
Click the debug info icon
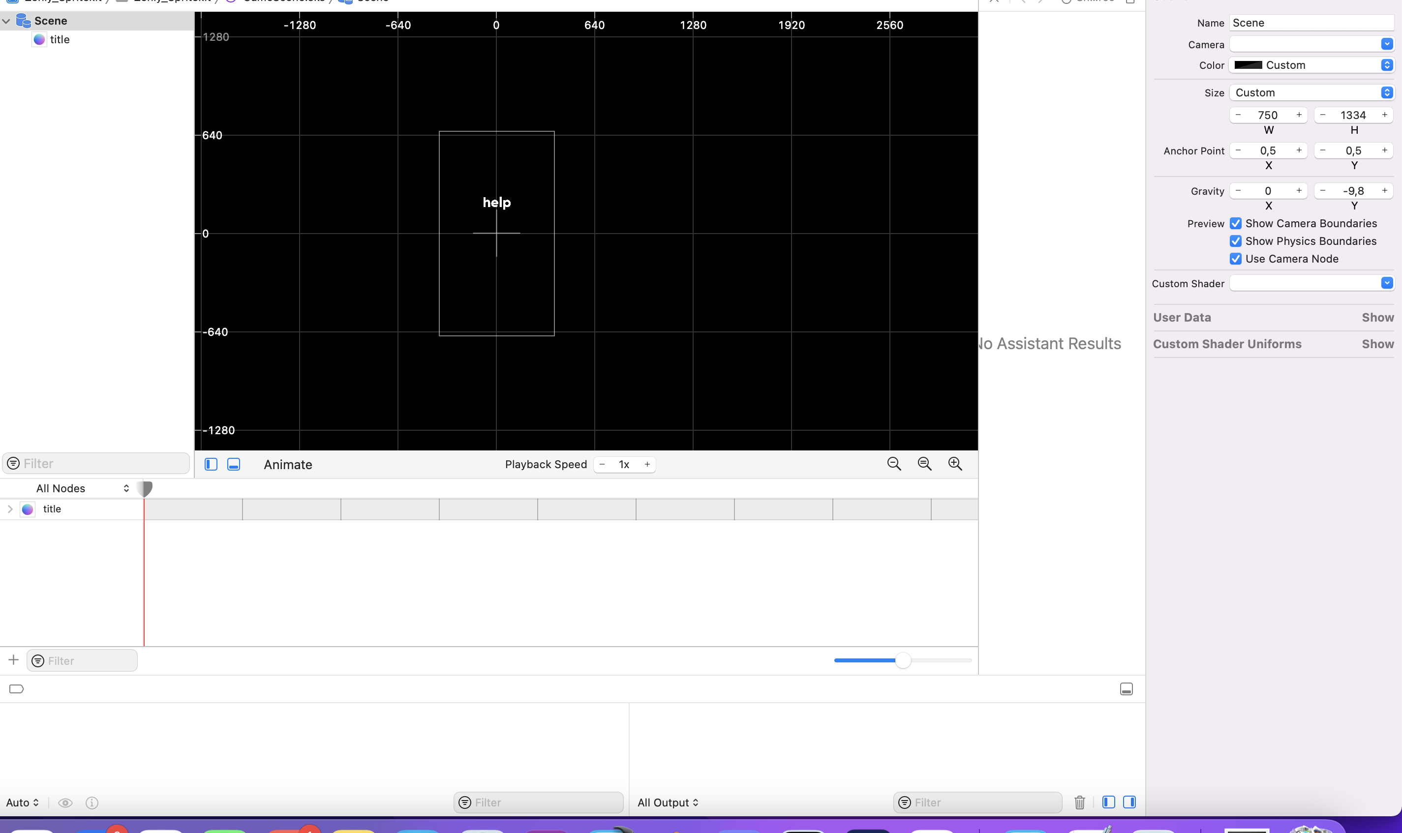coord(92,803)
